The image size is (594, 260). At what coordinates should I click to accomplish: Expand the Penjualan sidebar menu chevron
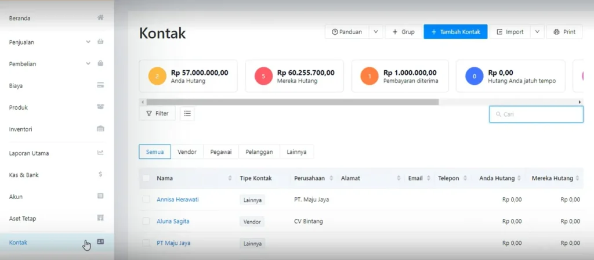[88, 42]
